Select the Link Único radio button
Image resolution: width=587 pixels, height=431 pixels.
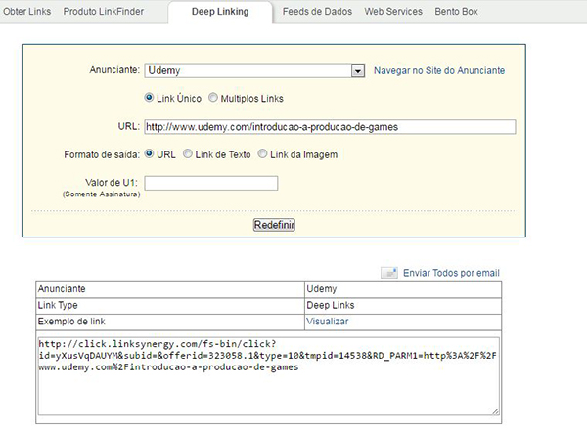coord(149,99)
